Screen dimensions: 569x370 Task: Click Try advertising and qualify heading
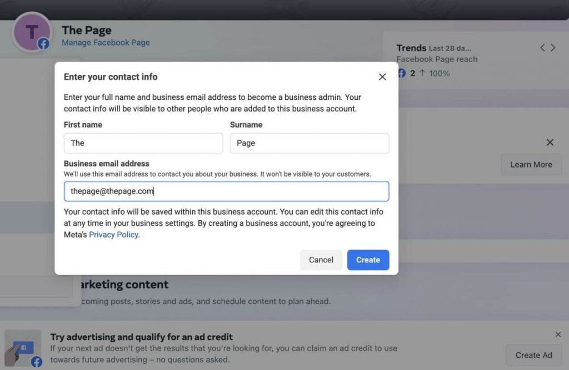coord(142,337)
